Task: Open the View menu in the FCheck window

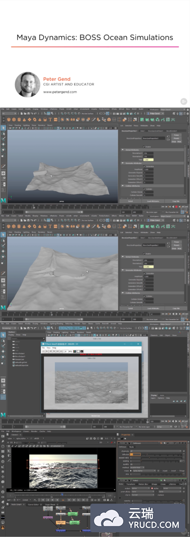Action: point(49,348)
